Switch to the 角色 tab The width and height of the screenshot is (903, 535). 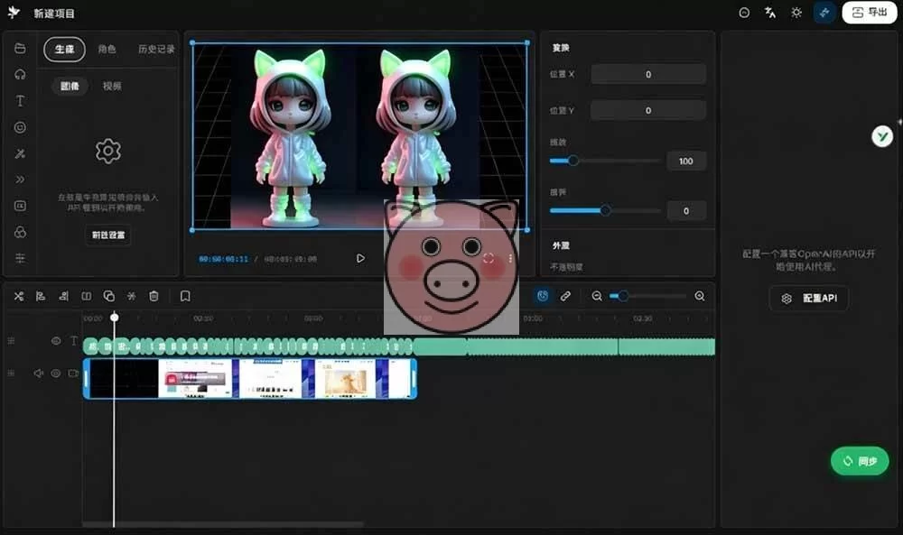tap(107, 50)
